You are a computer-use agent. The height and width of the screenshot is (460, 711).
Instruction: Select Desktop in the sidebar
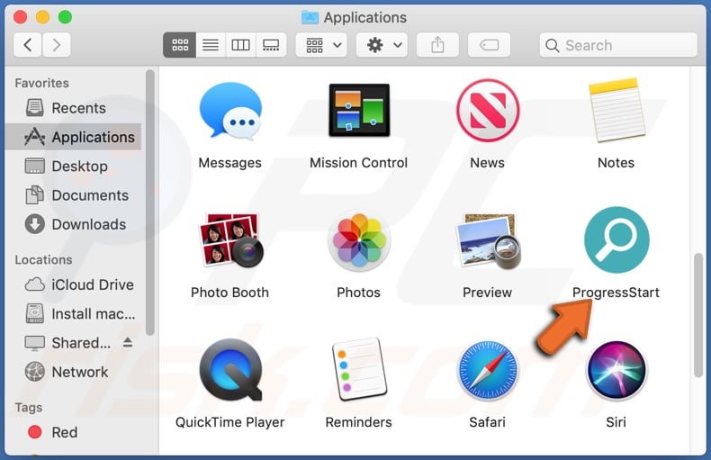point(74,166)
